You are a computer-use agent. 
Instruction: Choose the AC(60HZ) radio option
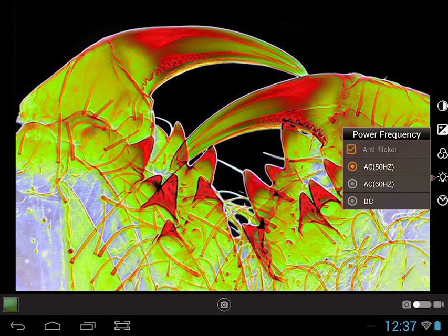pyautogui.click(x=352, y=184)
